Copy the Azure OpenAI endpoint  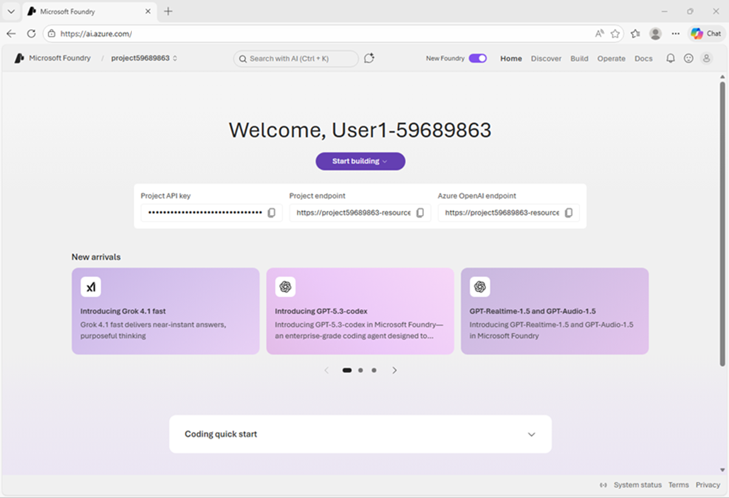pos(568,213)
